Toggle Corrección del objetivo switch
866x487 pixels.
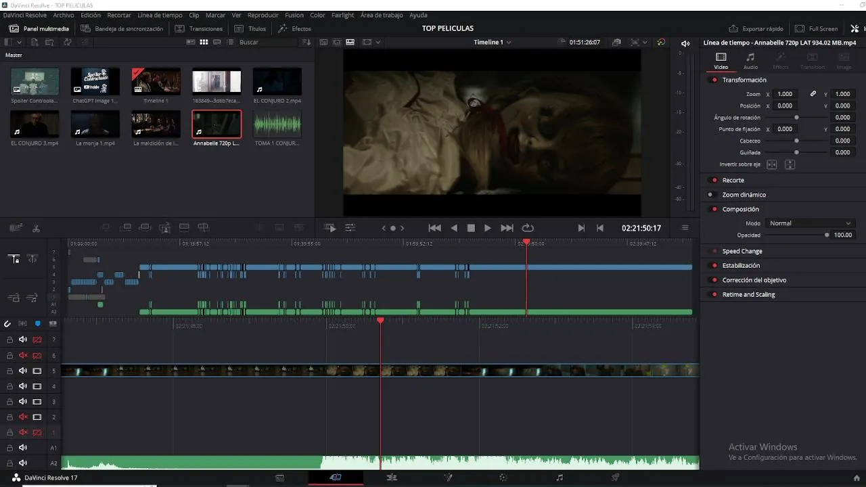(714, 280)
